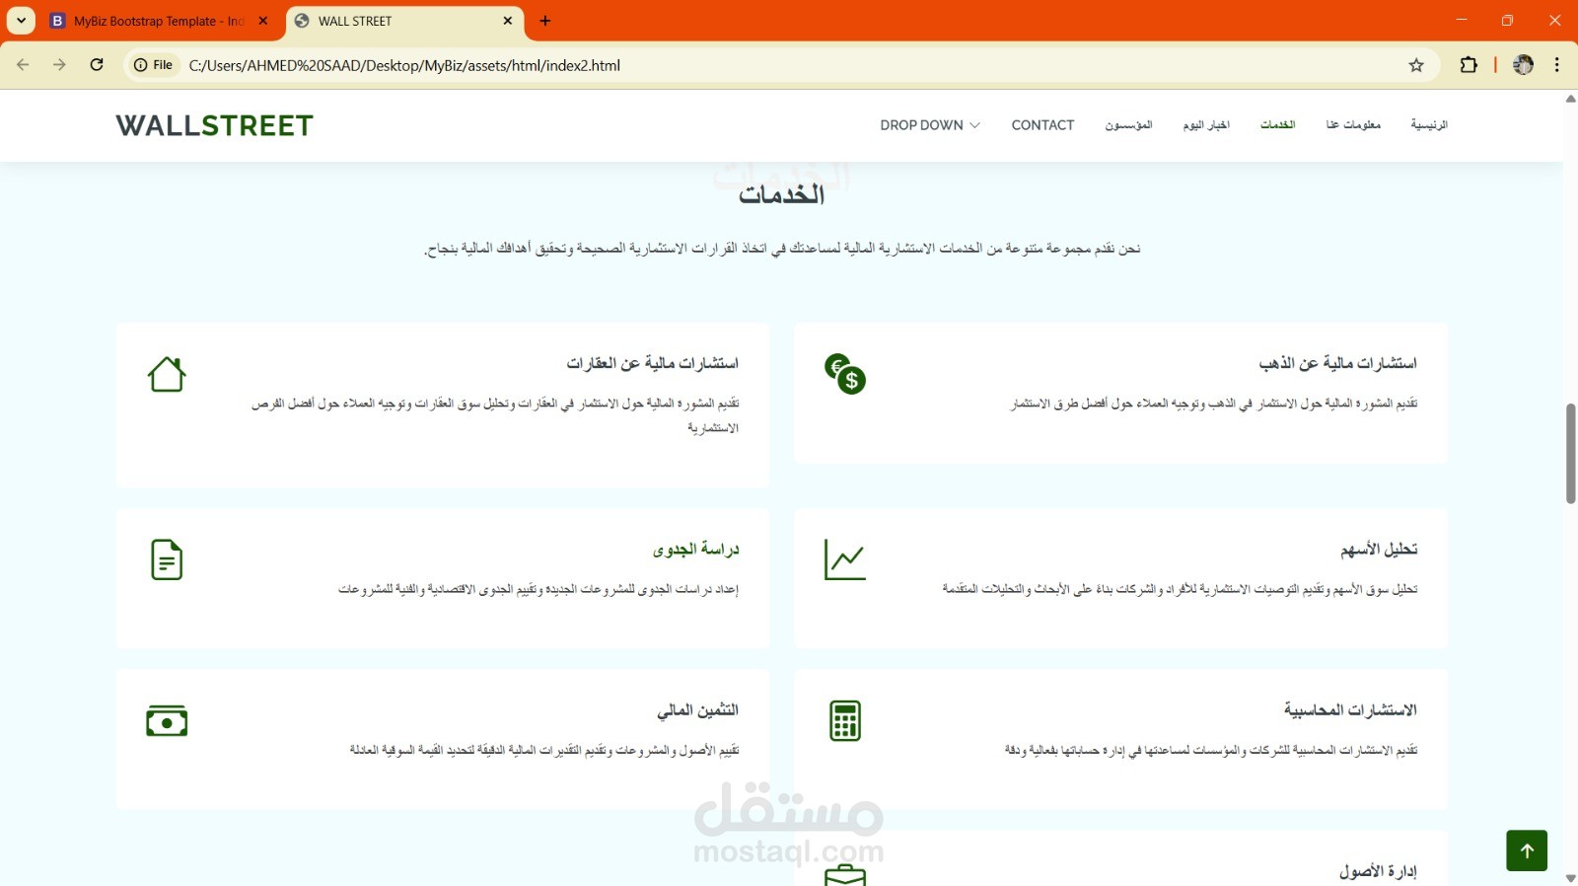Click the green back-to-top arrow button
Image resolution: width=1578 pixels, height=886 pixels.
click(x=1527, y=850)
